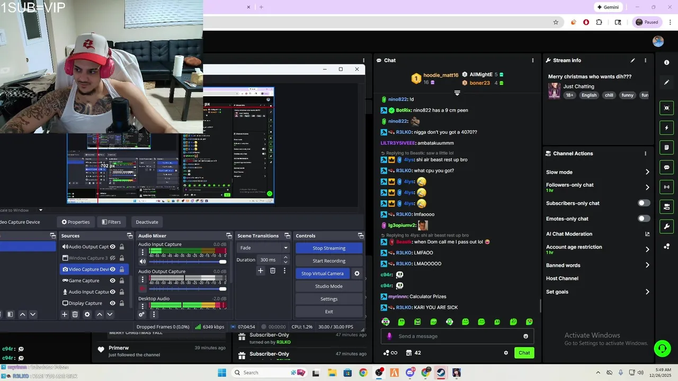Increase transition Duration with up stepper
Viewport: 678px width, 381px height.
point(286,258)
